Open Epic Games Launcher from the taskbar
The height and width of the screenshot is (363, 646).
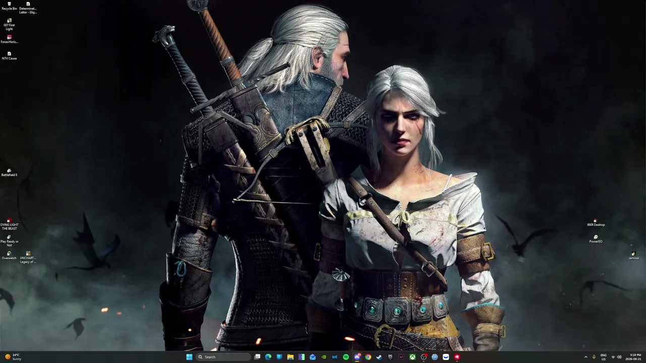(390, 357)
